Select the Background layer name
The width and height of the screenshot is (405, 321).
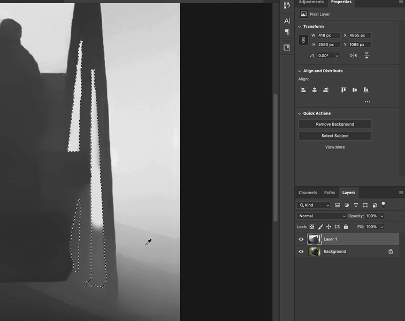335,251
